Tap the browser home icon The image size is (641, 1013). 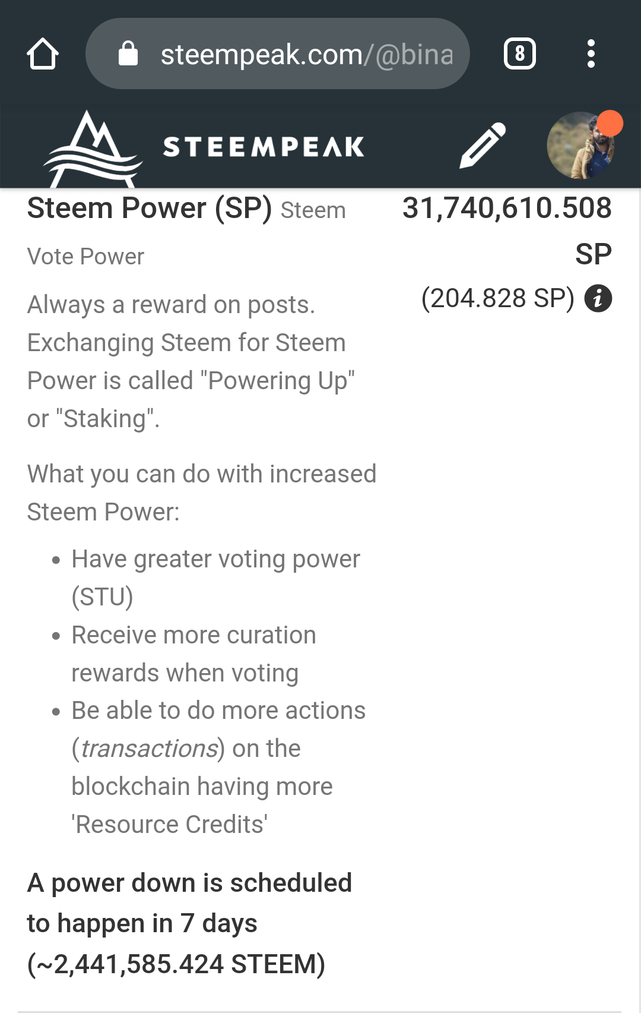pos(43,54)
